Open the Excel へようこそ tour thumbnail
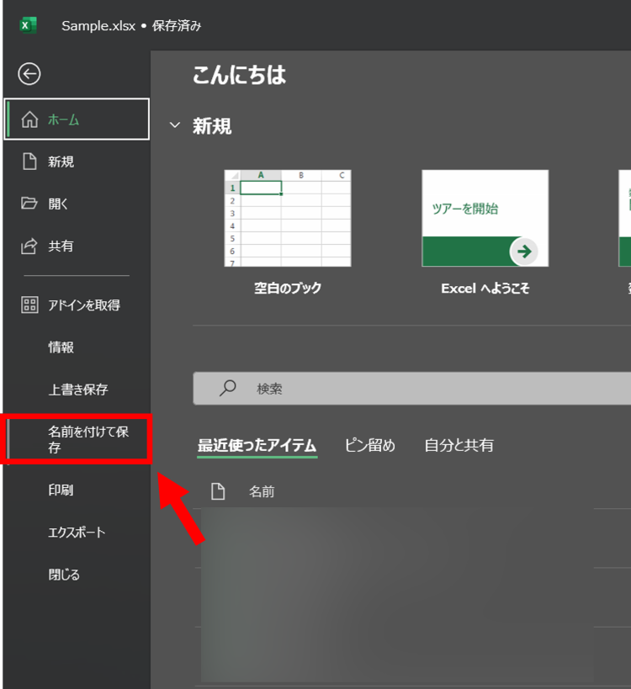 click(x=485, y=218)
